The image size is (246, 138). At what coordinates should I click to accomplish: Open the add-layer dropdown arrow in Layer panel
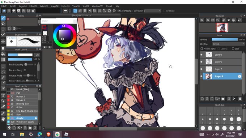[x=219, y=99]
